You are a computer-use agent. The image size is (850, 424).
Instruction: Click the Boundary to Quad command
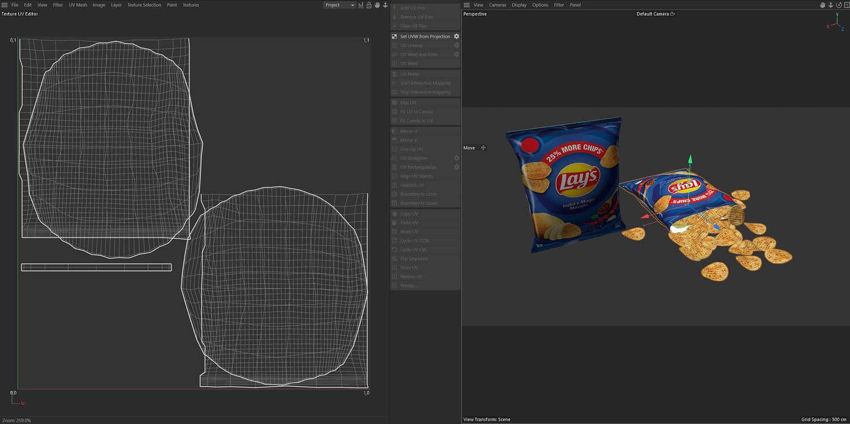425,203
